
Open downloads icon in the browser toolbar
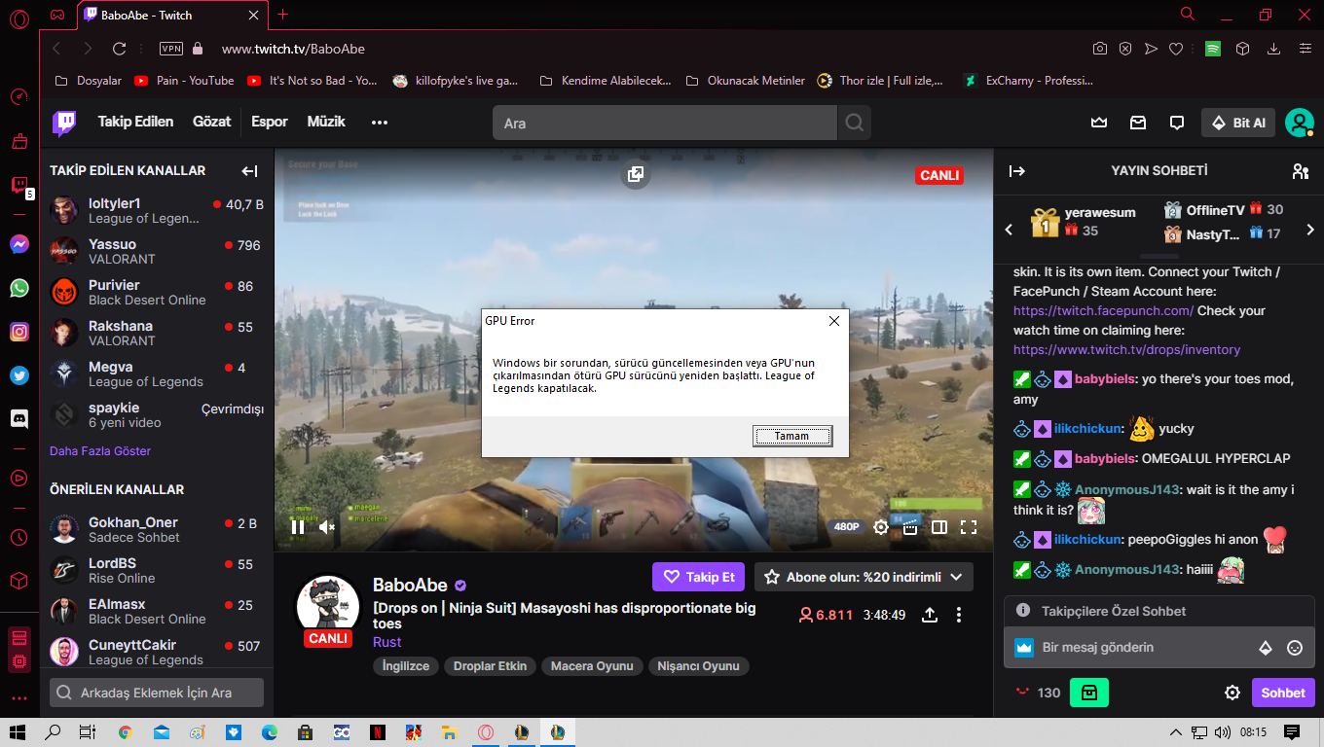[x=1273, y=49]
